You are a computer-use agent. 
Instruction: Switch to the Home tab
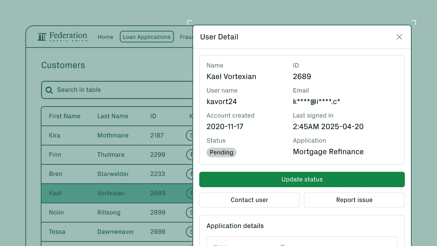(105, 37)
